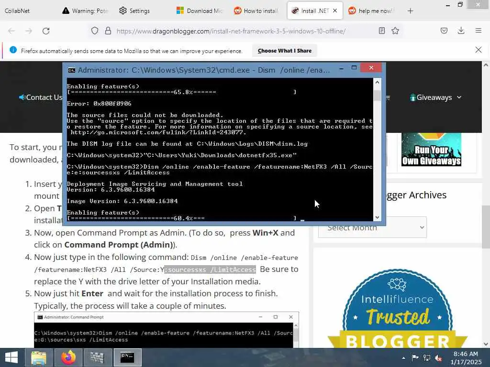Click the 60.4% progress bar in cmd
Viewport: 490px width, 367px height.
pyautogui.click(x=181, y=218)
